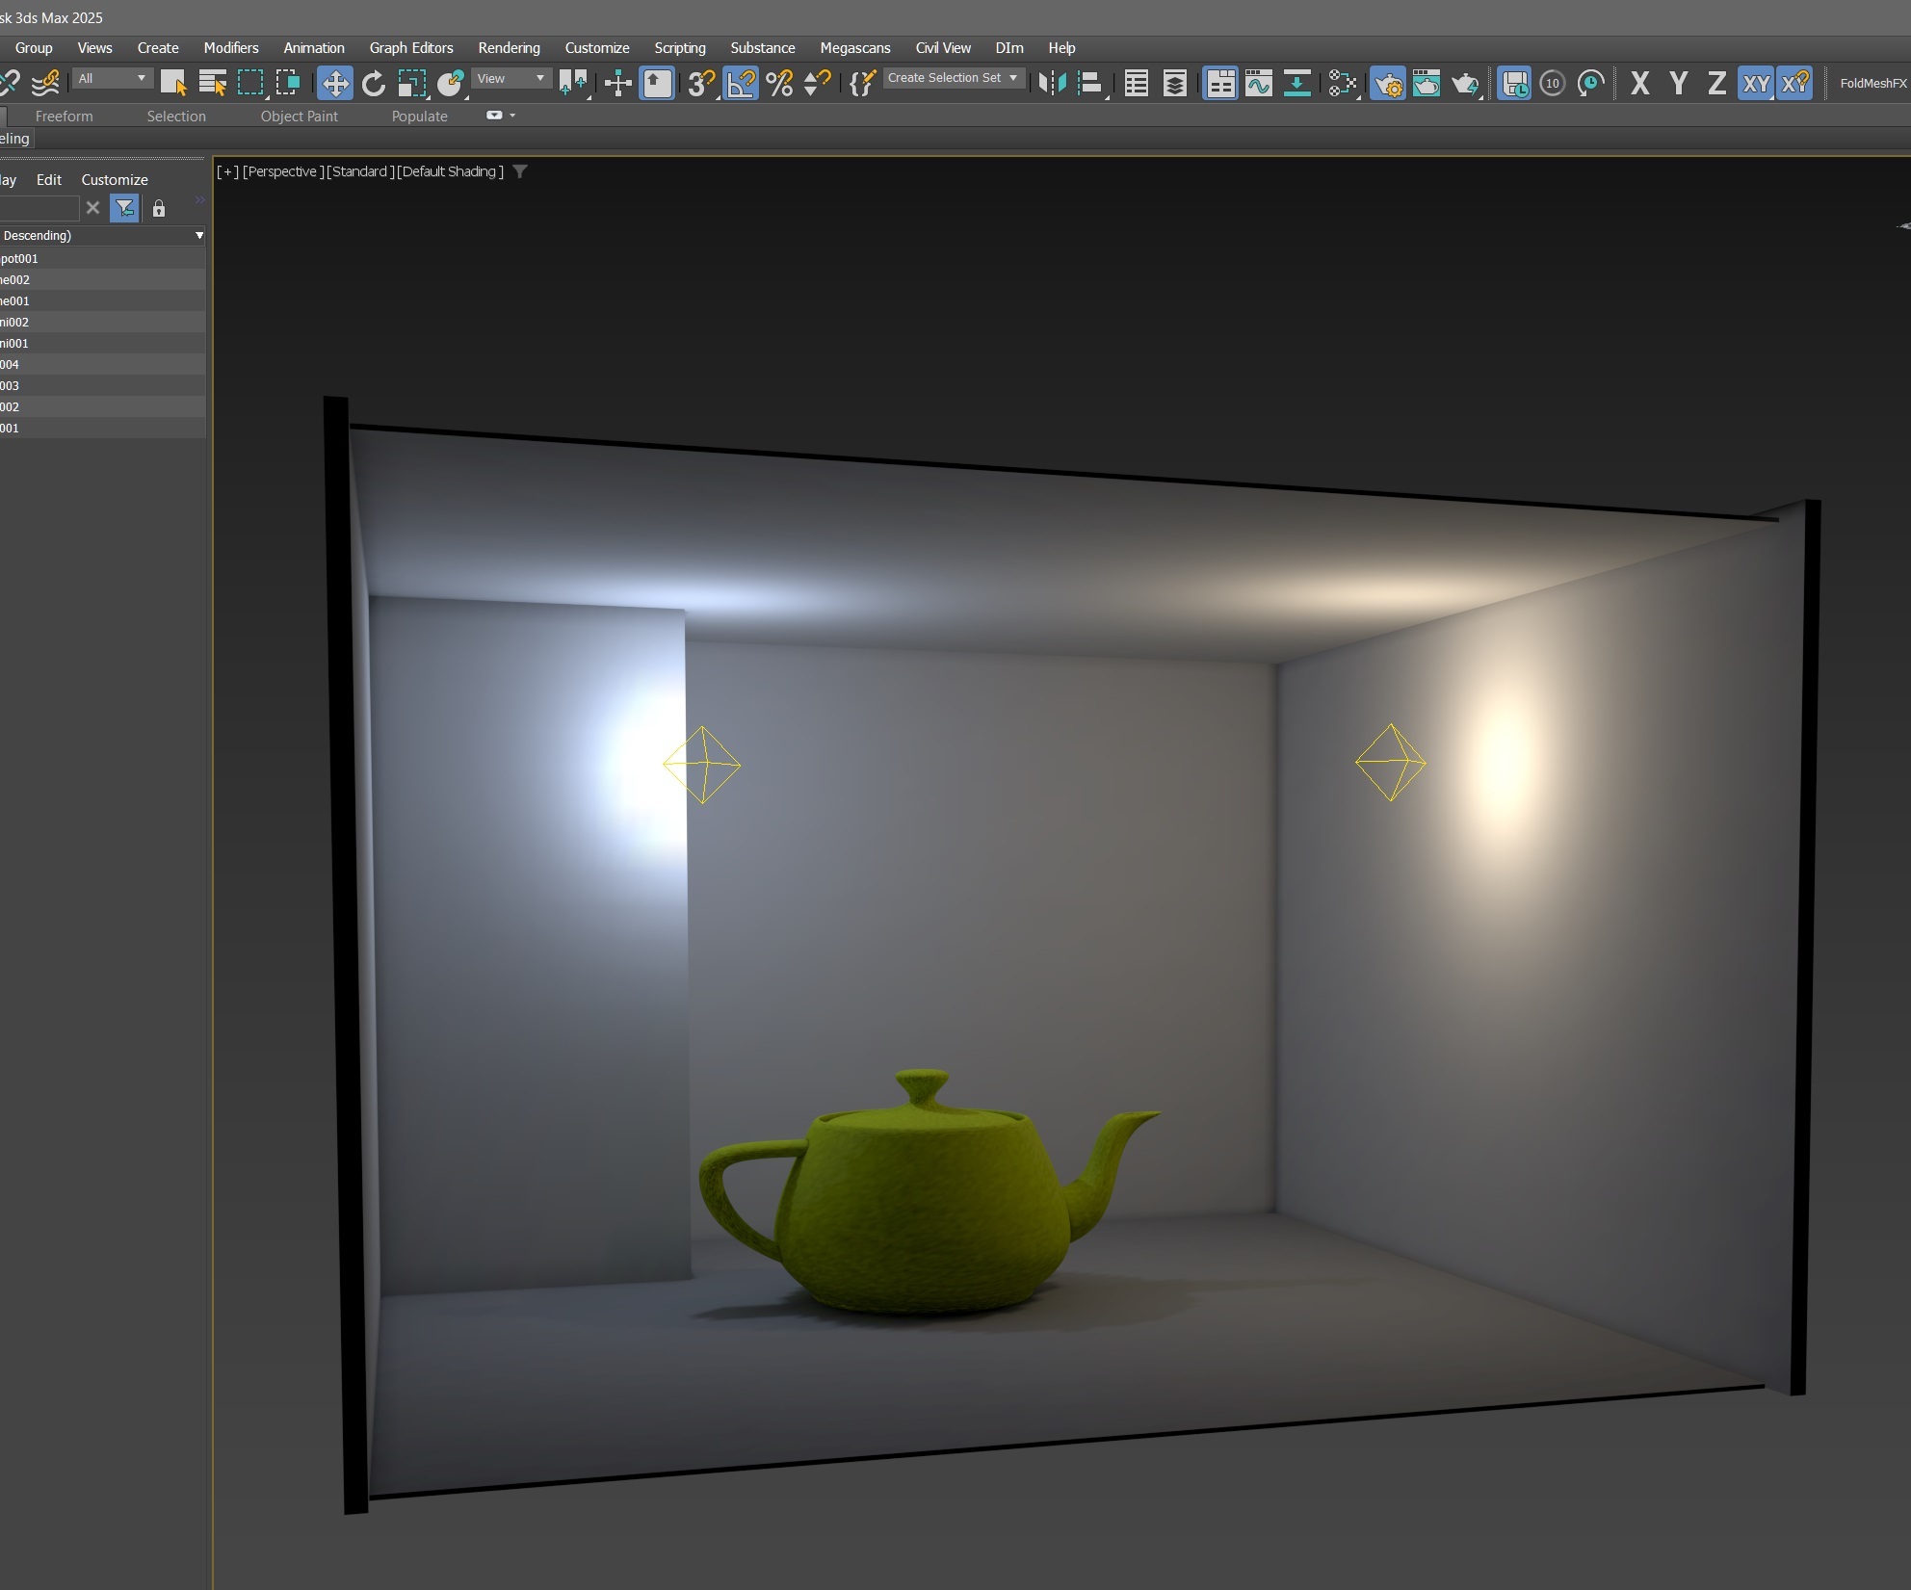Viewport: 1911px width, 1590px height.
Task: Restrict transform to XY plane
Action: coord(1756,84)
